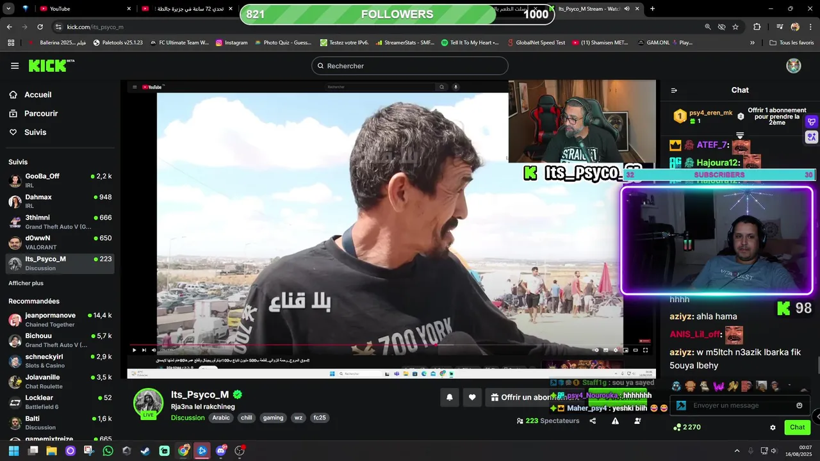The width and height of the screenshot is (820, 461).
Task: Show hidden system tray icons chevron
Action: (x=737, y=451)
